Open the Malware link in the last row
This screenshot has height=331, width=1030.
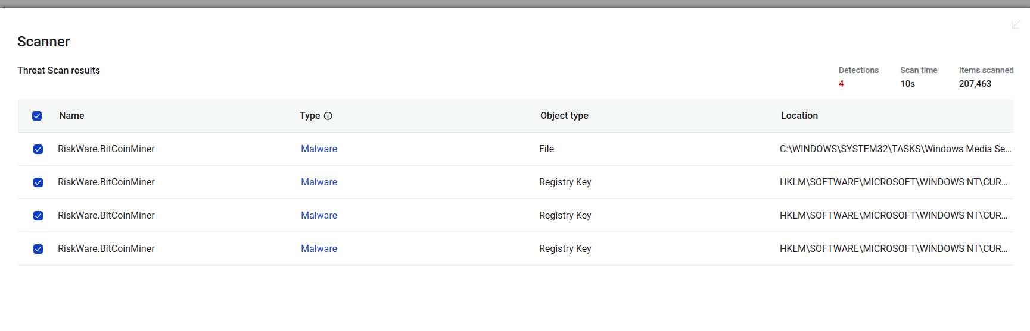[319, 249]
